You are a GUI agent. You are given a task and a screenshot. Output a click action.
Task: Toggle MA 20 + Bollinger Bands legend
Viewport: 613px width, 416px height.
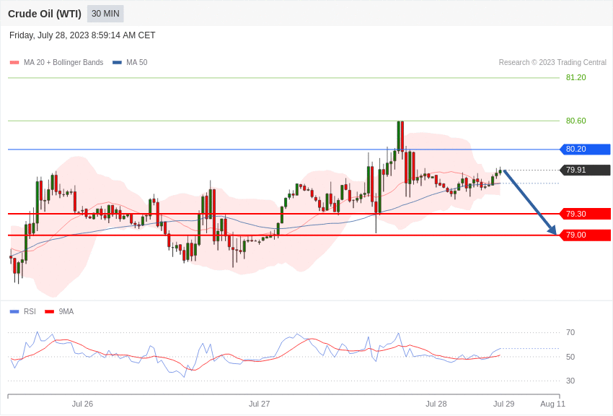(57, 62)
